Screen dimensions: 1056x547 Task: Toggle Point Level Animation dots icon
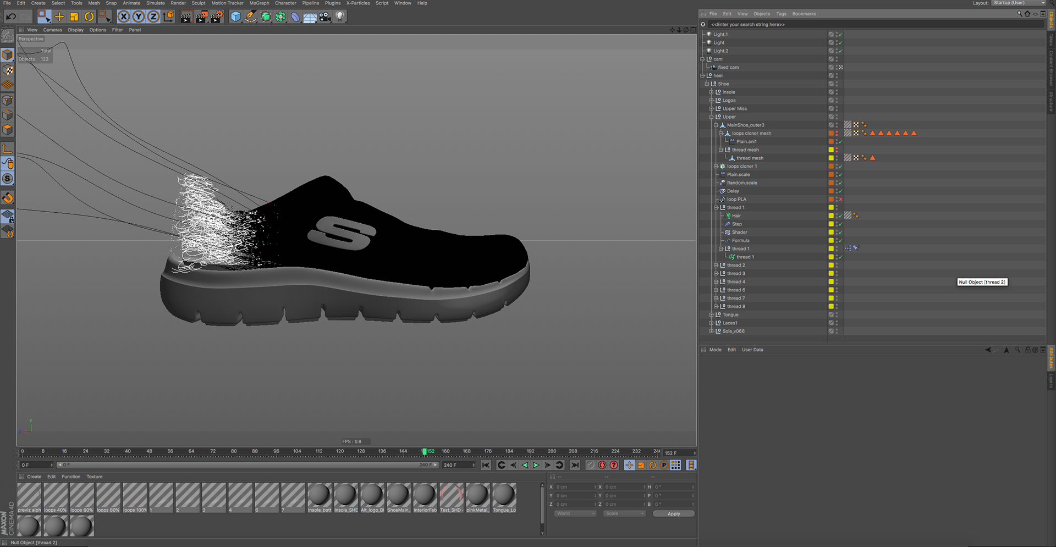(675, 465)
